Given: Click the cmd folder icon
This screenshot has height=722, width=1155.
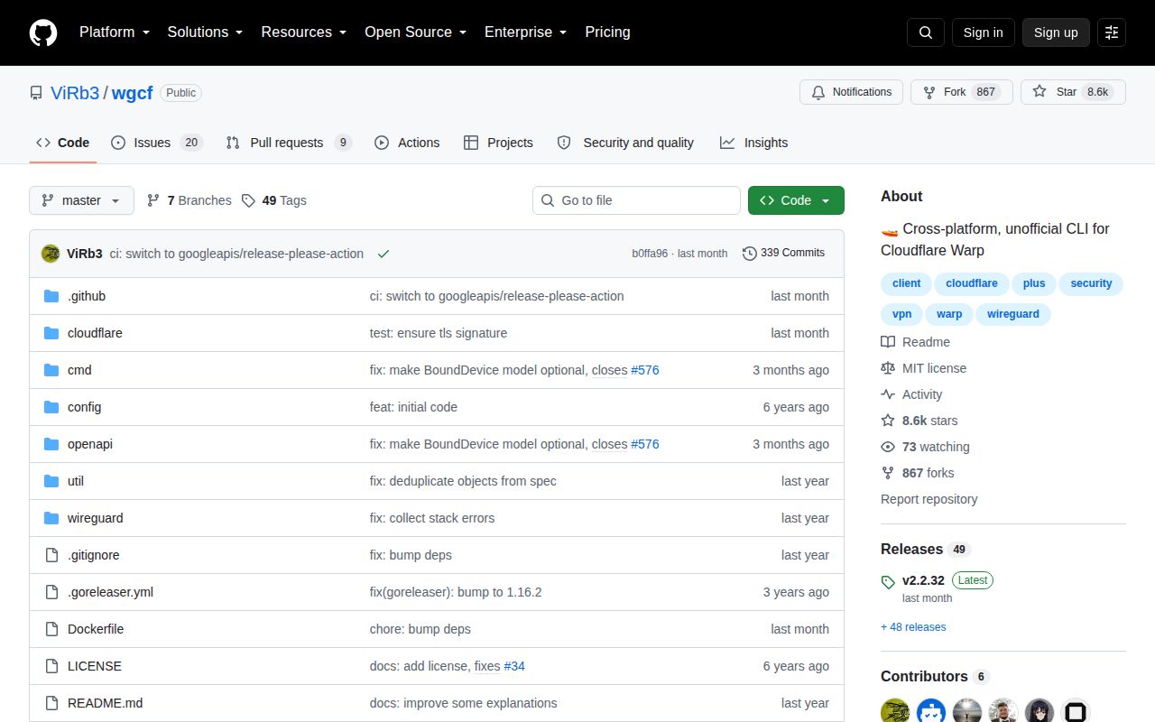Looking at the screenshot, I should coord(51,370).
